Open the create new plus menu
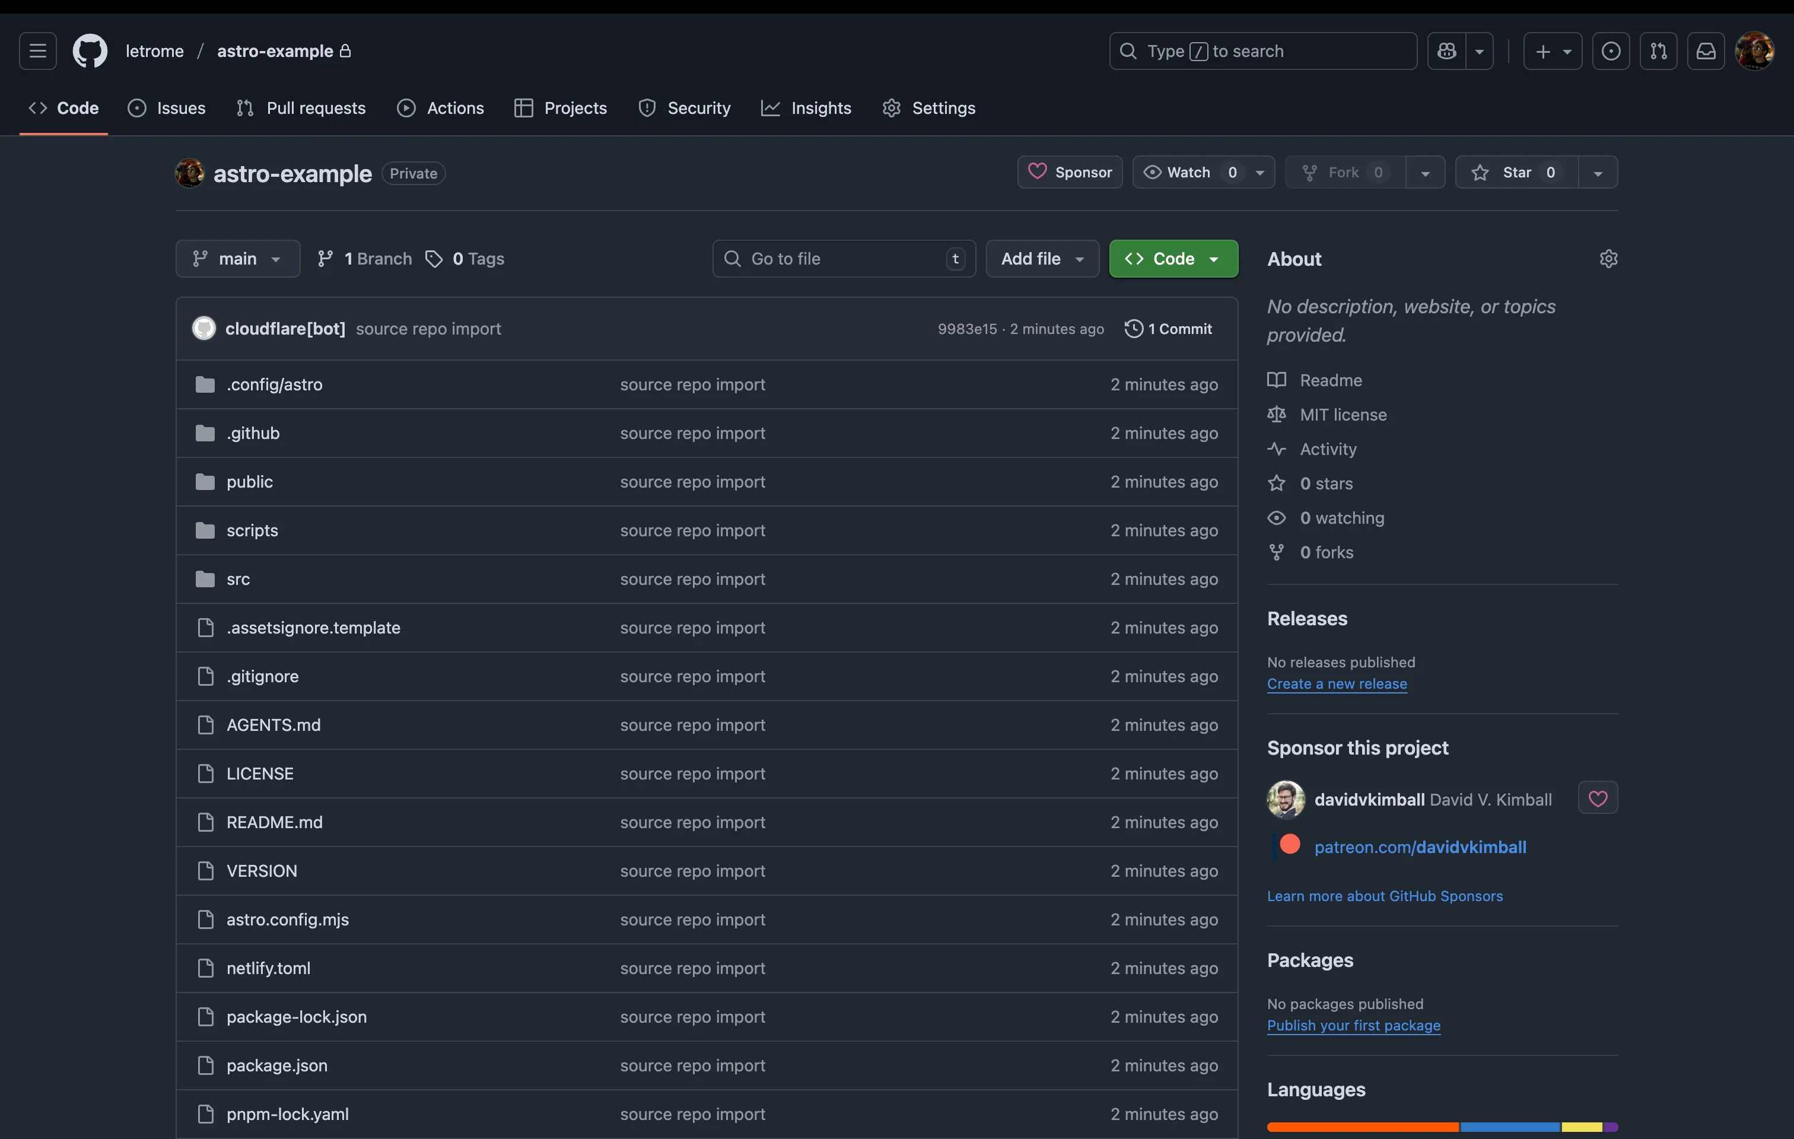The image size is (1794, 1139). [1553, 50]
